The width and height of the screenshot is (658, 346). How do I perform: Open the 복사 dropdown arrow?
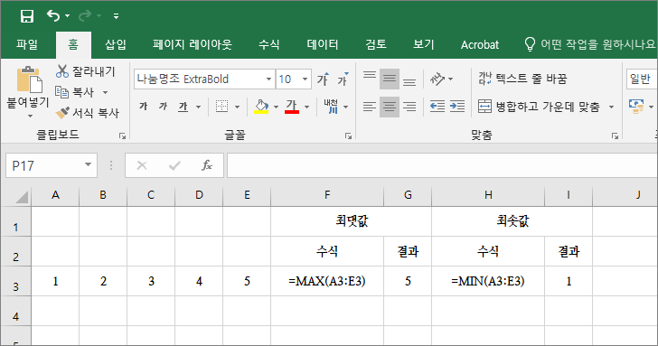[x=106, y=92]
